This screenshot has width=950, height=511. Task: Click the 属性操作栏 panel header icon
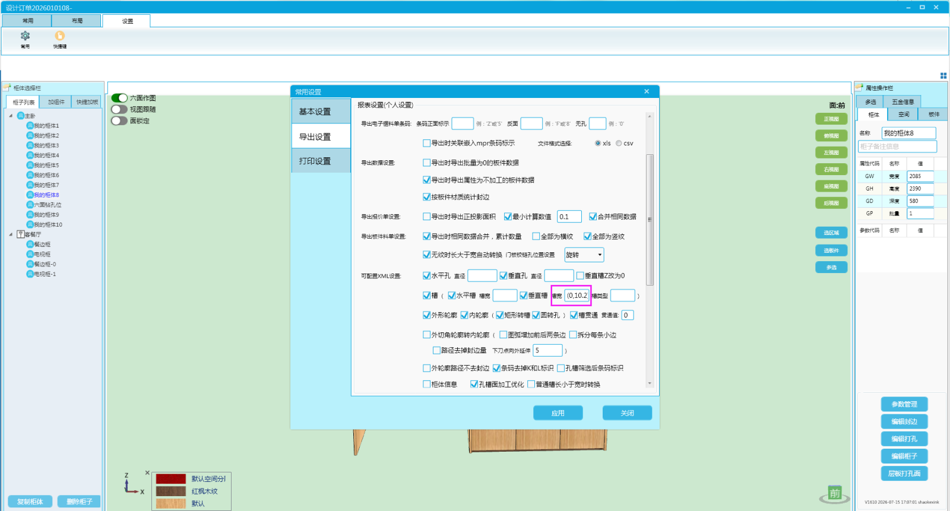pyautogui.click(x=859, y=88)
